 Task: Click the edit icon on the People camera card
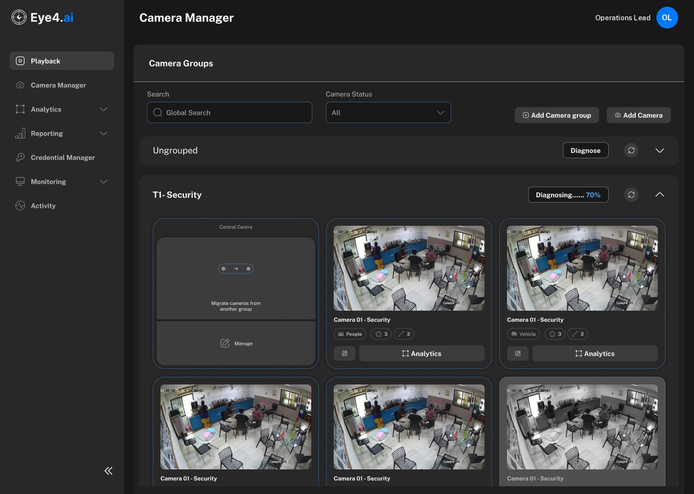click(x=345, y=354)
